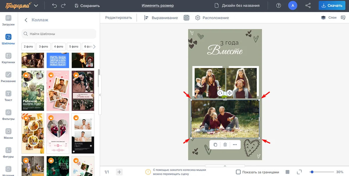Viewport: 349px width, 176px height.
Task: Click the rotate handle above selected photo
Action: (x=220, y=93)
